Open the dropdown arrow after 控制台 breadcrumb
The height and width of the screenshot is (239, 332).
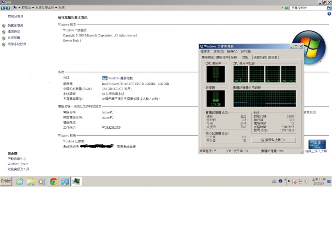(33, 8)
